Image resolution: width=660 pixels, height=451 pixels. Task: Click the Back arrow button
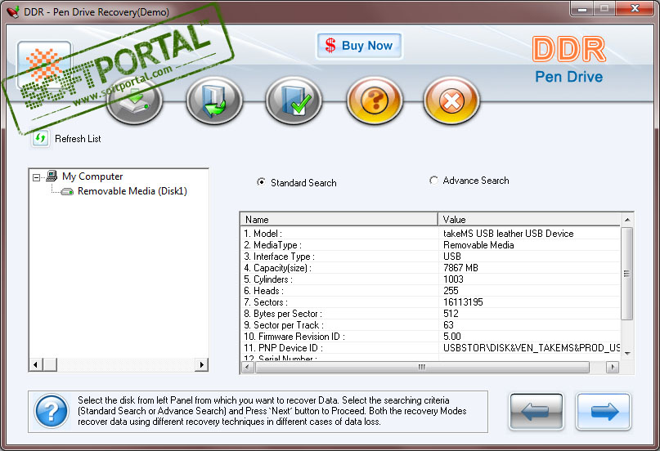pyautogui.click(x=537, y=412)
